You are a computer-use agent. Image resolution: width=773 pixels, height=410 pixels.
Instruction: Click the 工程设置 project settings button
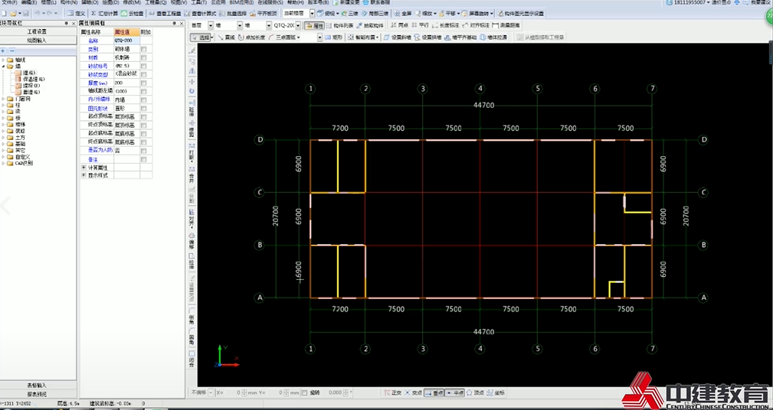click(37, 31)
